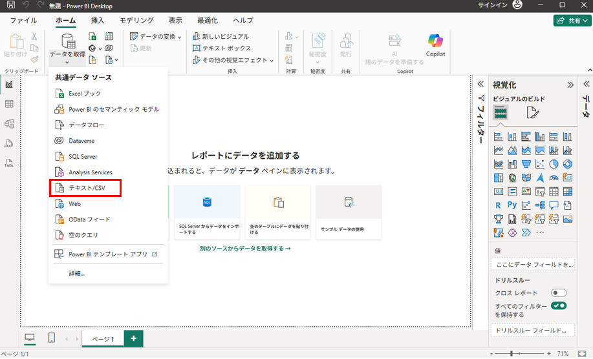Select the treemap visual
The width and height of the screenshot is (593, 359).
[499, 178]
